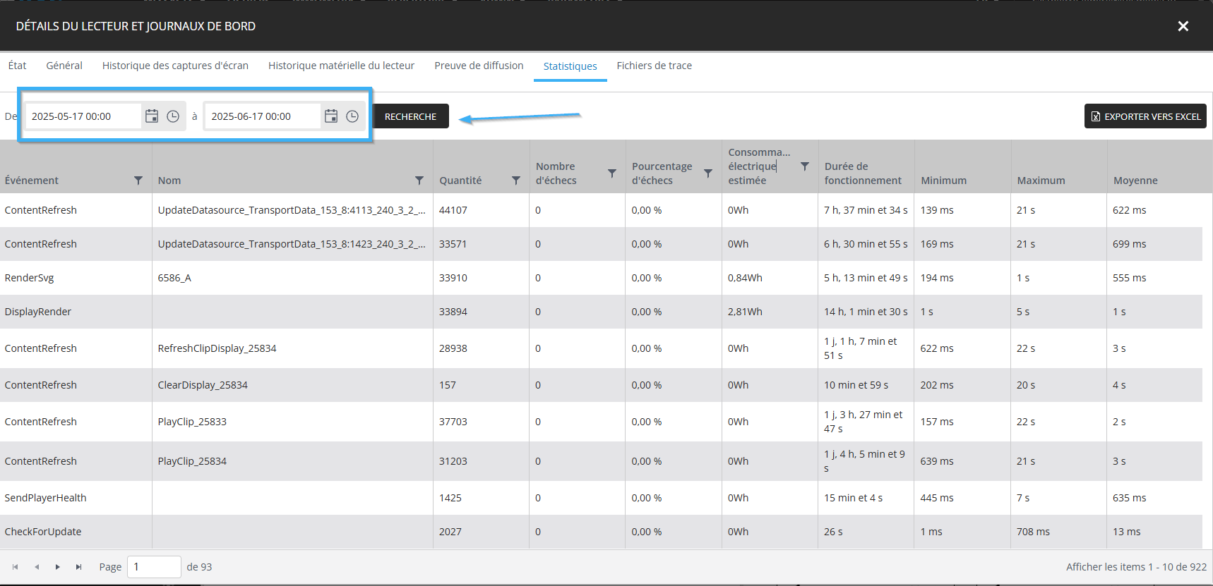The height and width of the screenshot is (586, 1213).
Task: Filter the Nom column
Action: point(419,181)
